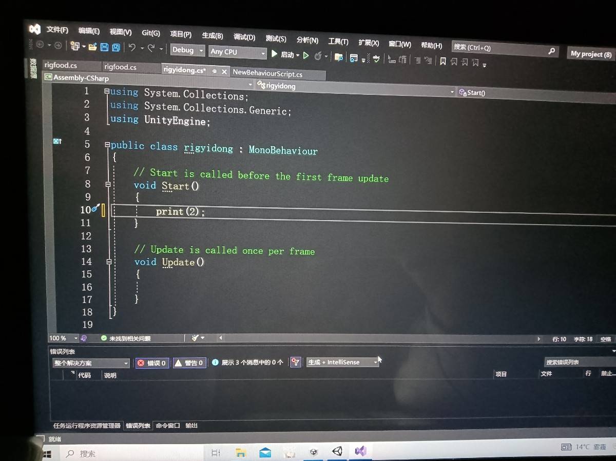Click the Windows Start button
The width and height of the screenshot is (616, 461).
(x=47, y=454)
